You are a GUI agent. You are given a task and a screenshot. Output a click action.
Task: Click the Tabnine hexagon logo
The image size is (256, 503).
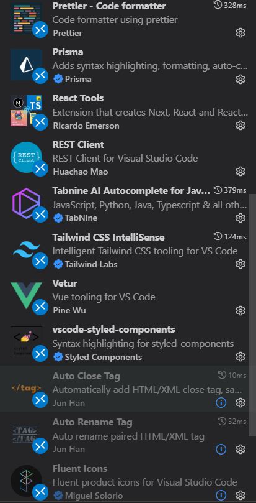[x=26, y=203]
